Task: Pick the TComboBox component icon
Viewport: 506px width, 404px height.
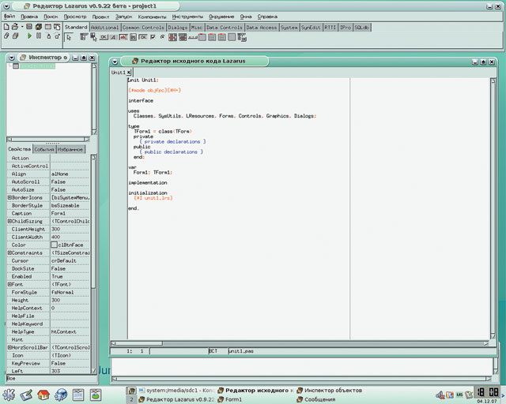Action: [183, 37]
